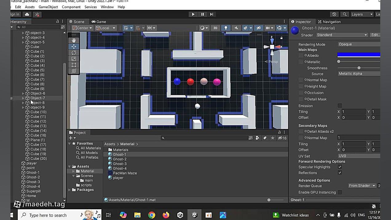Open the Undo History icon
This screenshot has width=391, height=220.
point(334,14)
